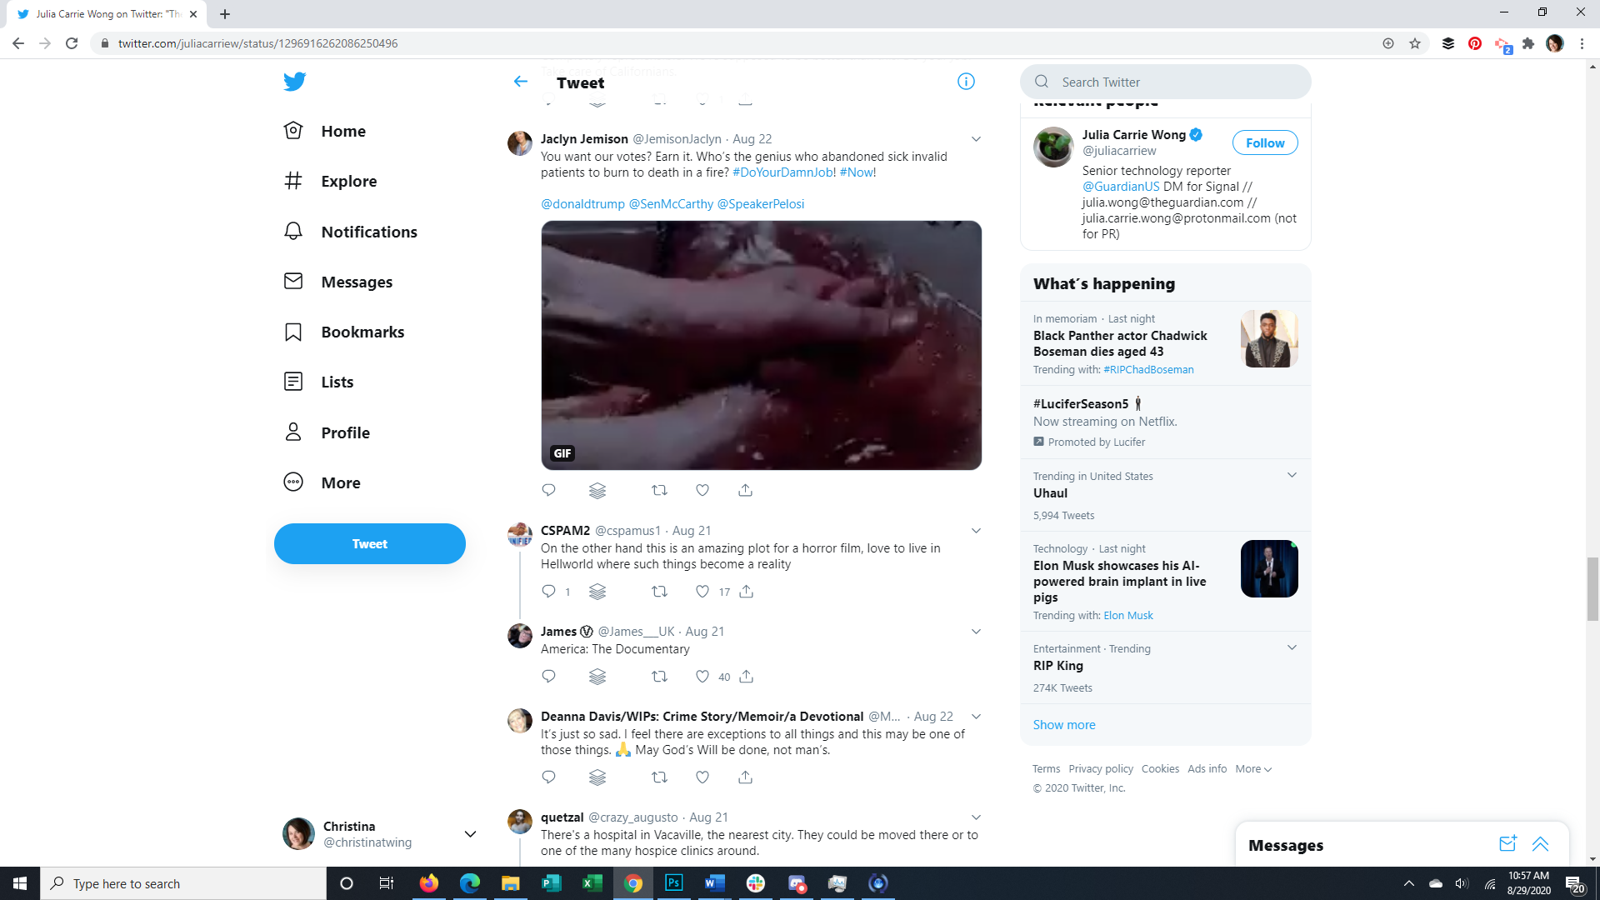
Task: Expand Jaclyn Jemison's tweet options chevron
Action: click(x=976, y=139)
